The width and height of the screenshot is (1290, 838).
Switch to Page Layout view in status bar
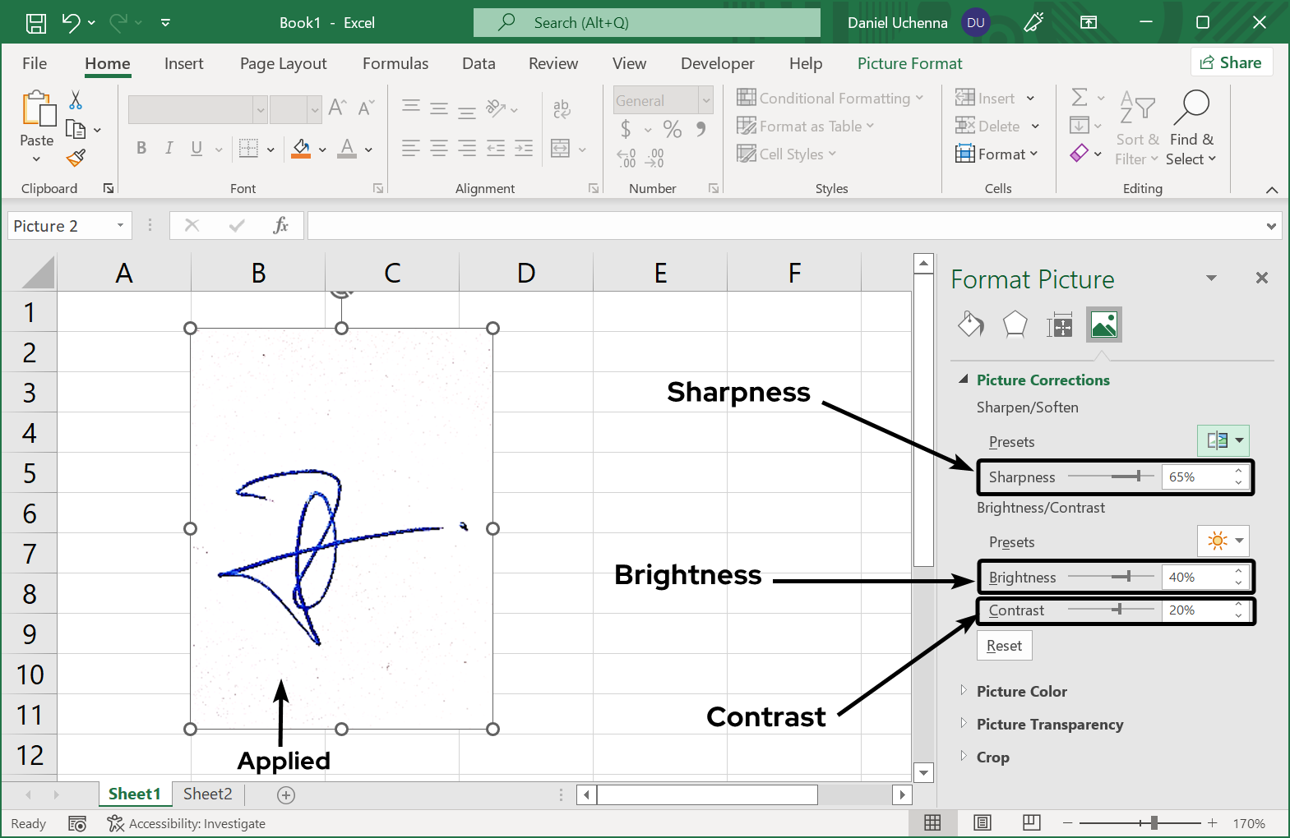coord(982,822)
